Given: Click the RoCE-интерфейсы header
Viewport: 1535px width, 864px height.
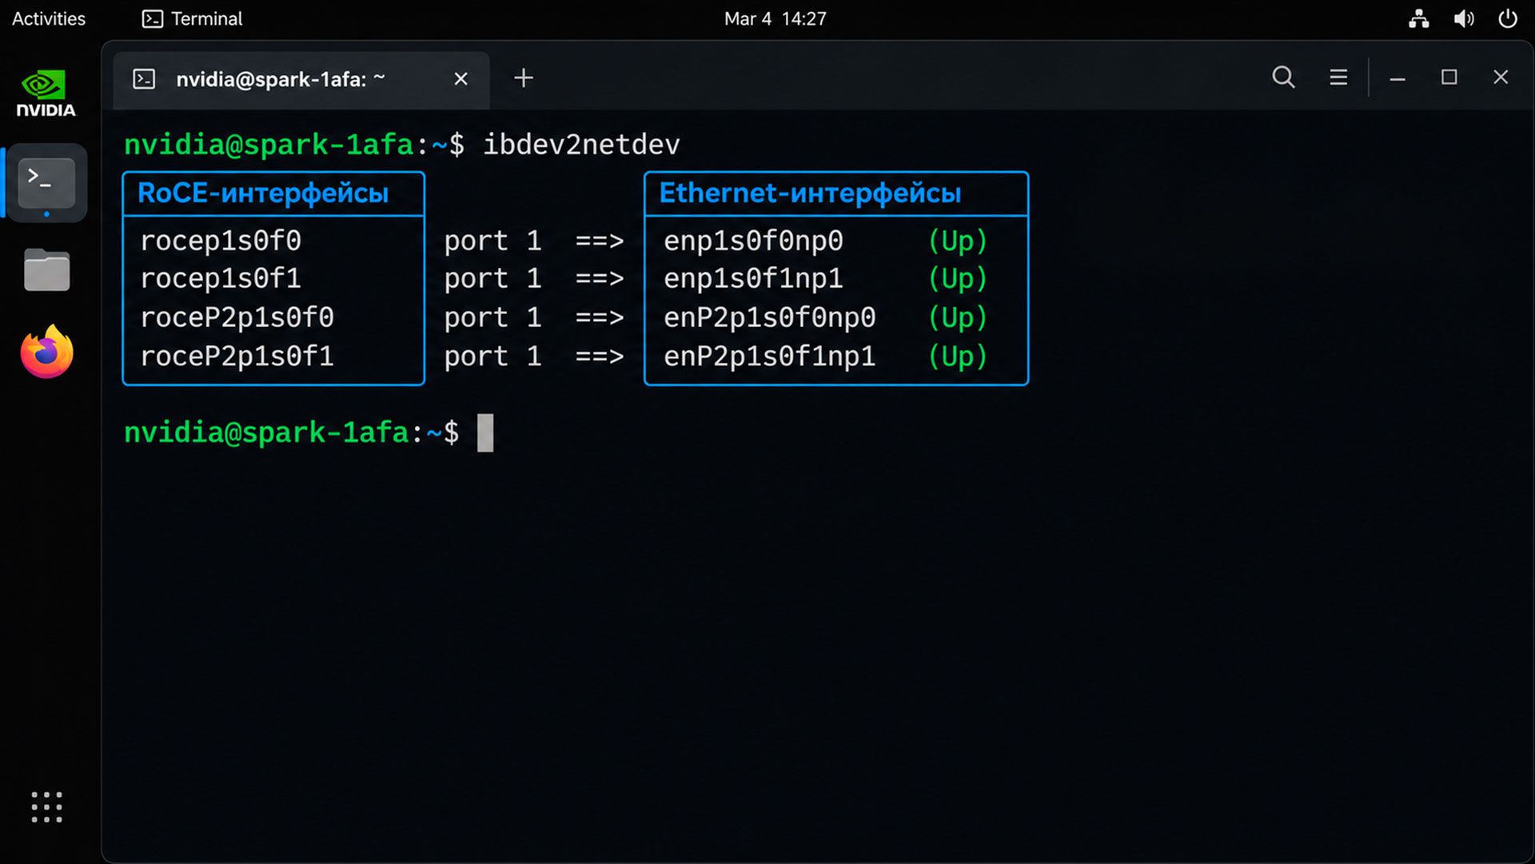Looking at the screenshot, I should tap(263, 193).
